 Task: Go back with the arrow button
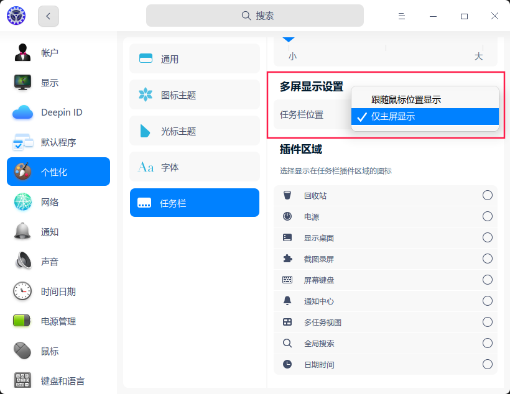click(x=49, y=16)
